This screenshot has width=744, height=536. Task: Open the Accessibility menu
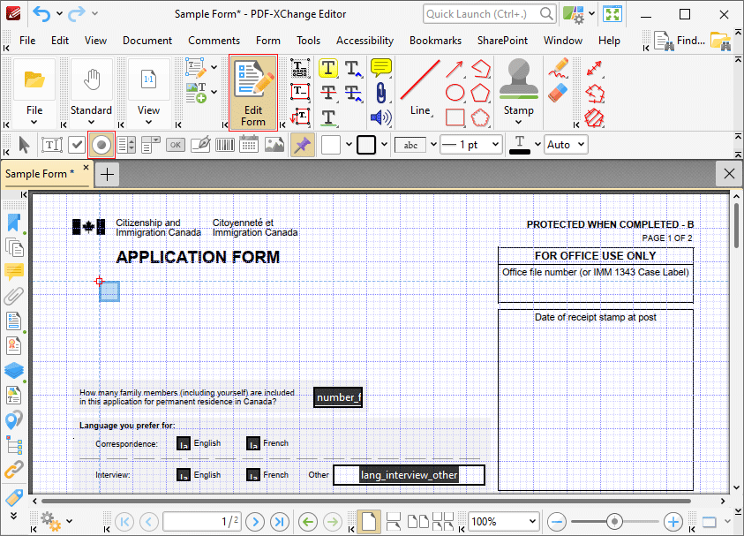tap(364, 41)
